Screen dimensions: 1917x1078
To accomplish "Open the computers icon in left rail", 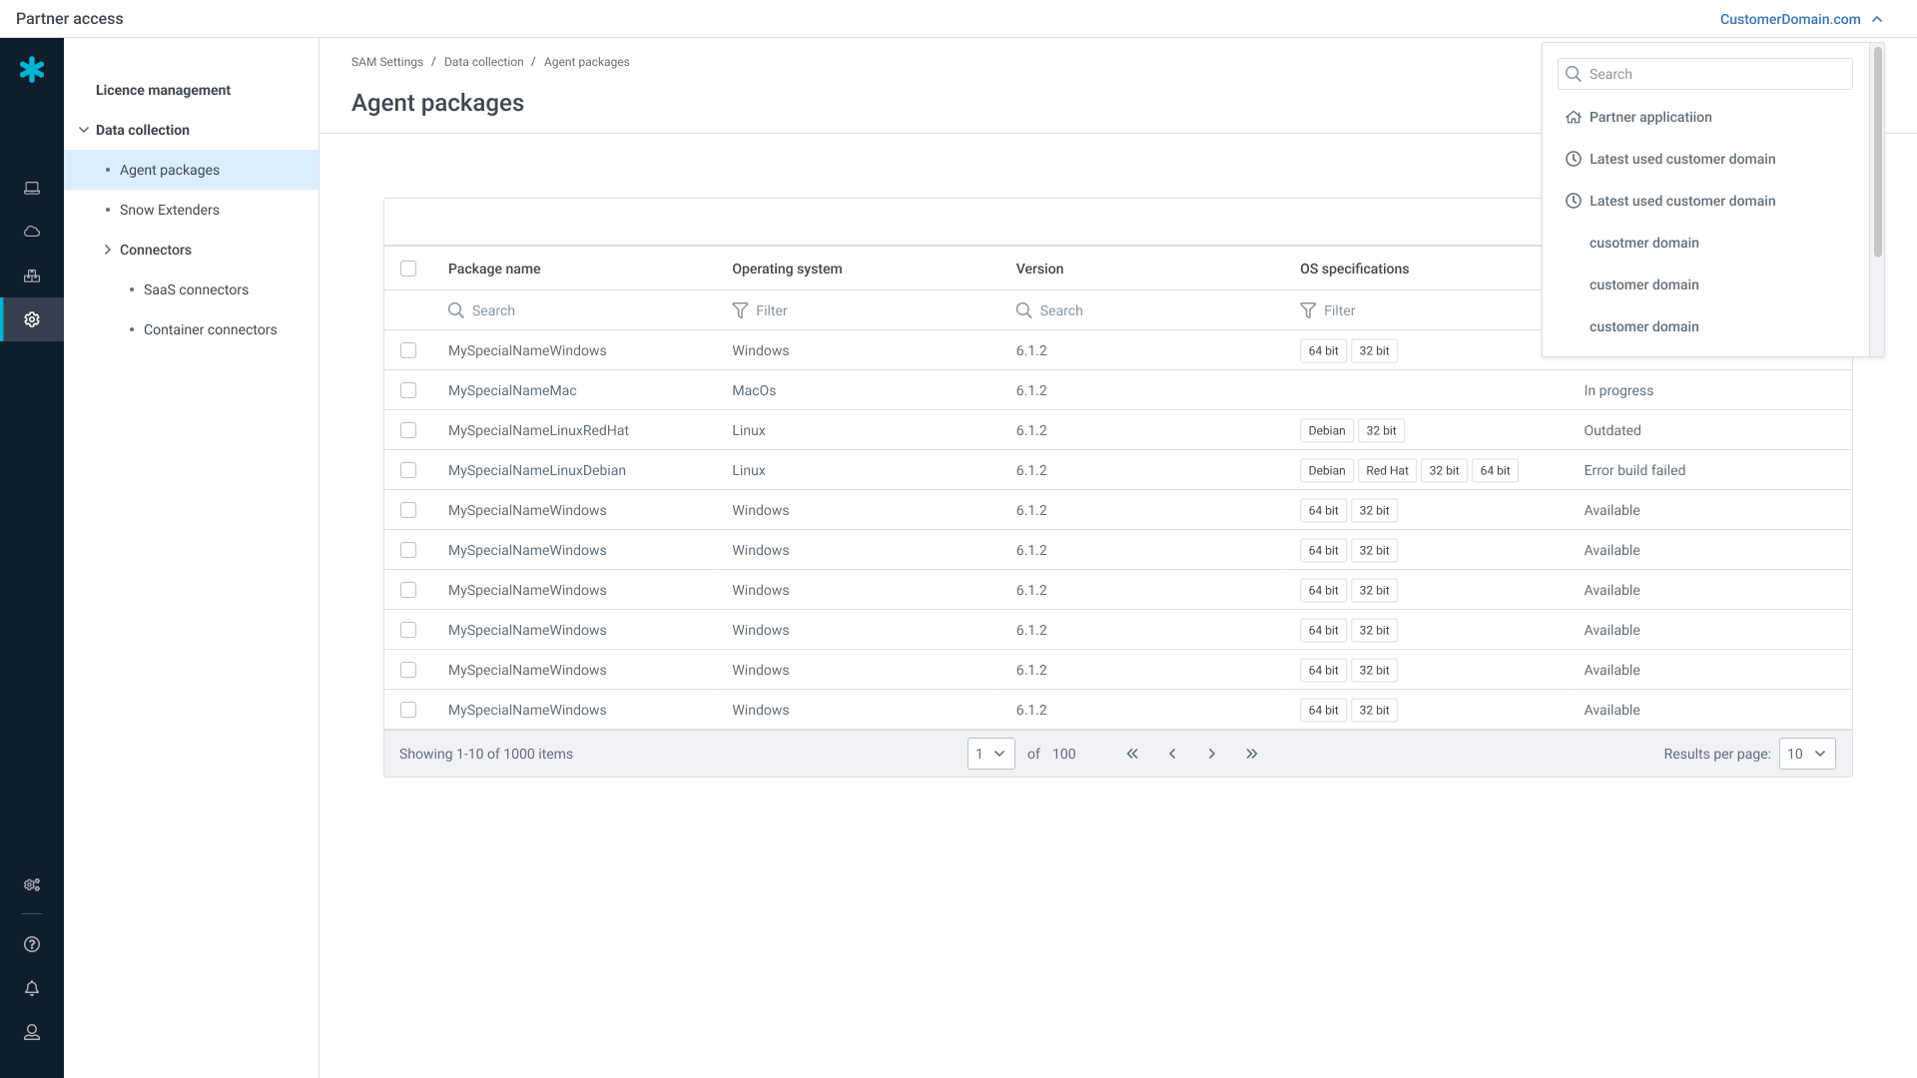I will click(32, 188).
